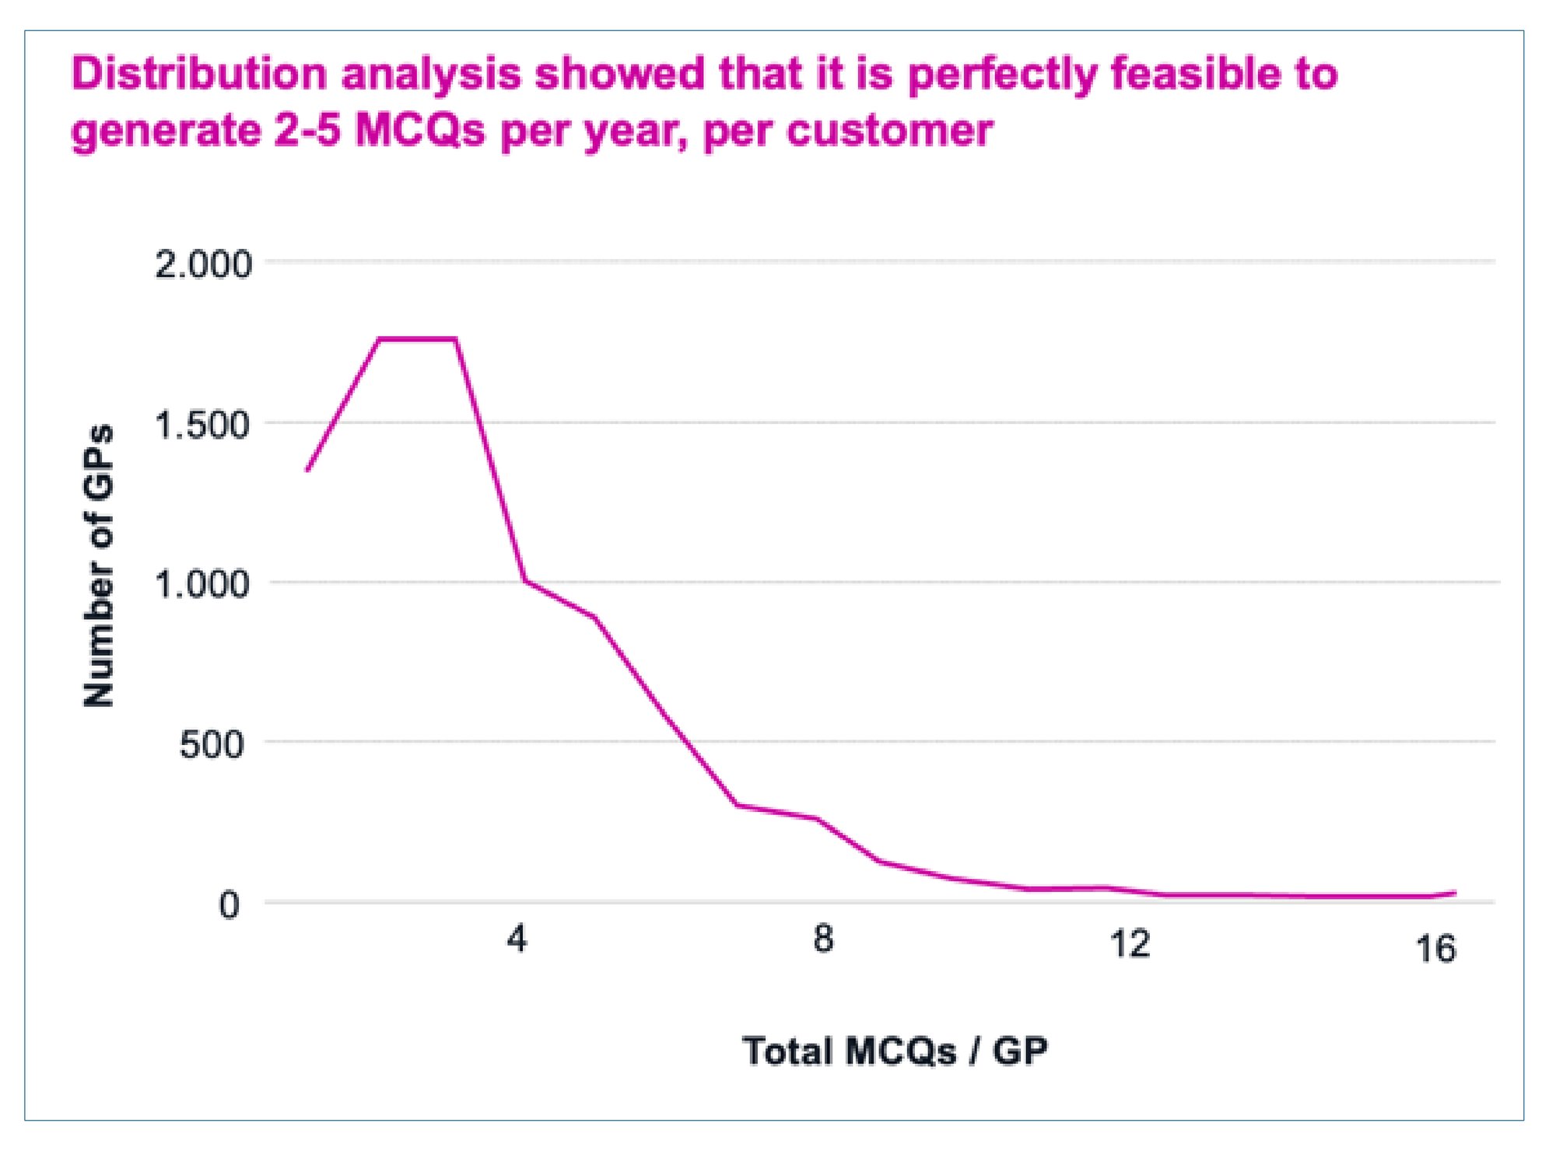Click the chart title about distribution analysis
1556x1151 pixels.
704,101
